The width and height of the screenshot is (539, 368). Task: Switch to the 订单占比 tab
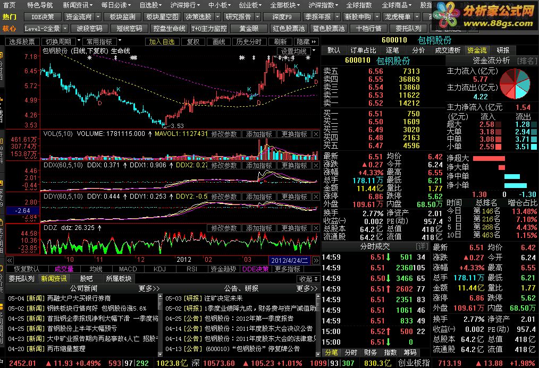click(363, 50)
